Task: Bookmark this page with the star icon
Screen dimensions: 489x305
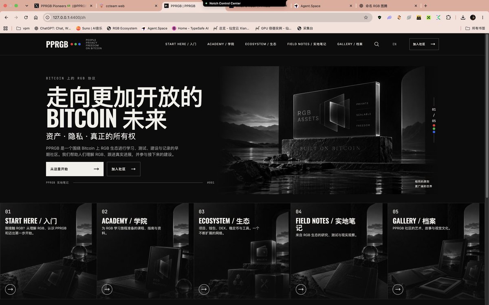Action: pyautogui.click(x=366, y=17)
